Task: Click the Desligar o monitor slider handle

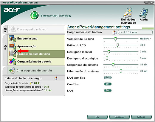Action: coord(109,52)
